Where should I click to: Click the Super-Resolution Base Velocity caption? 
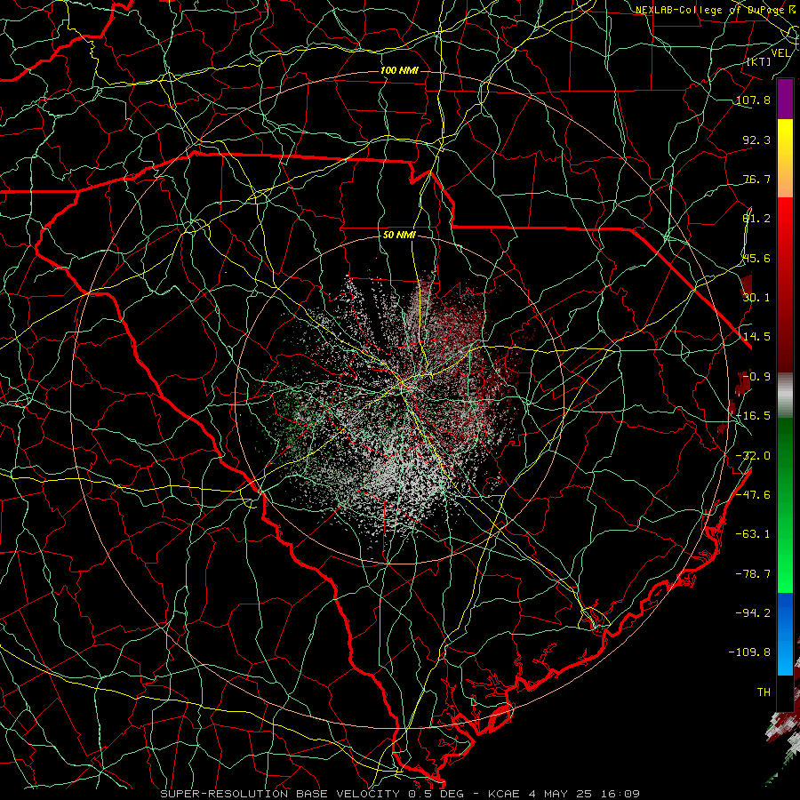399,794
